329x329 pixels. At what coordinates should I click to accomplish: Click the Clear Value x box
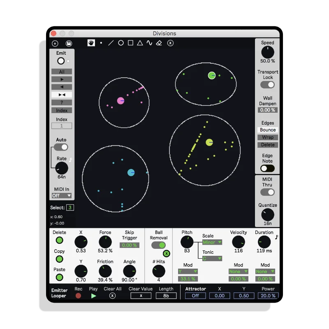pos(141,296)
